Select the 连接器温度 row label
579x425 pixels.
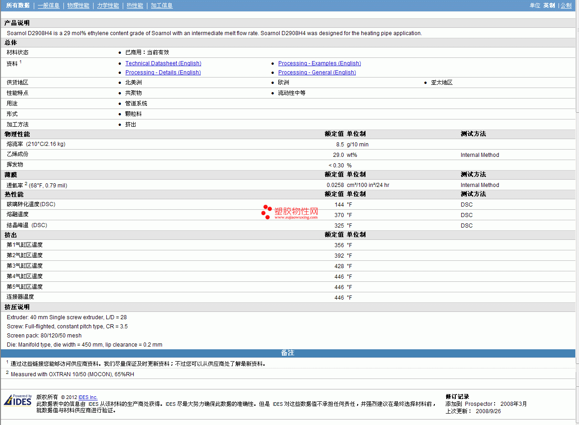tap(20, 297)
